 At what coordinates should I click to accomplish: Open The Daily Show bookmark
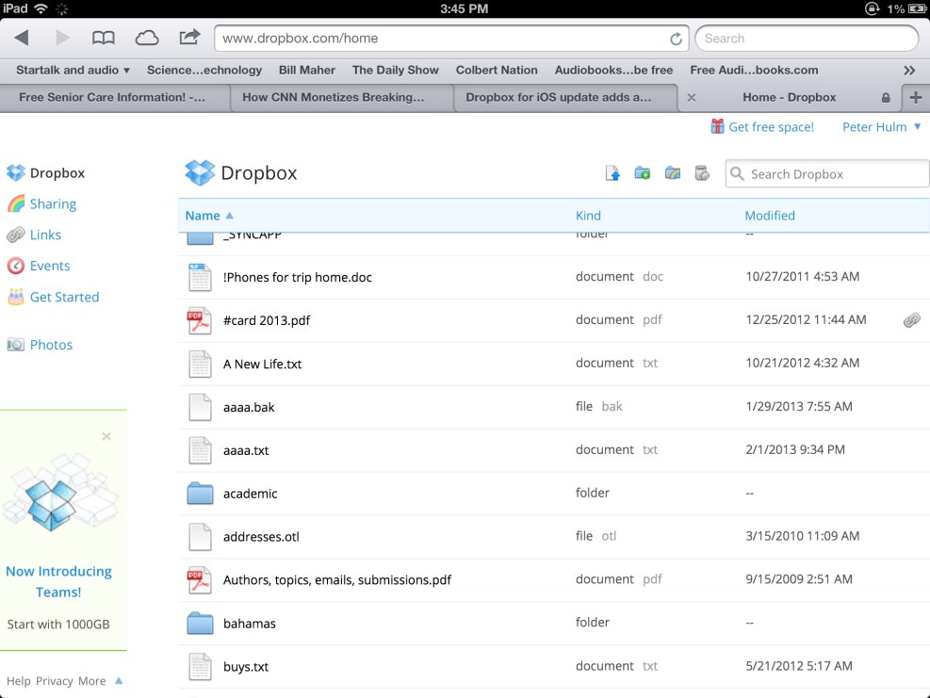pyautogui.click(x=395, y=70)
